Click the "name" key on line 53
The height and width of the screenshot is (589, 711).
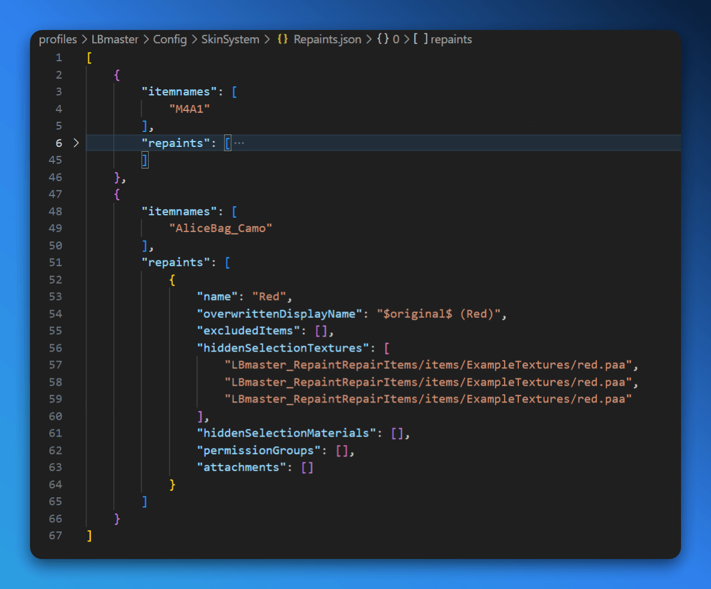pos(217,296)
